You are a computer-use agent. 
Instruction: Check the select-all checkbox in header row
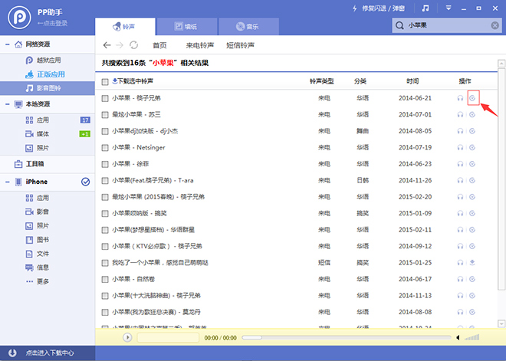(x=105, y=81)
